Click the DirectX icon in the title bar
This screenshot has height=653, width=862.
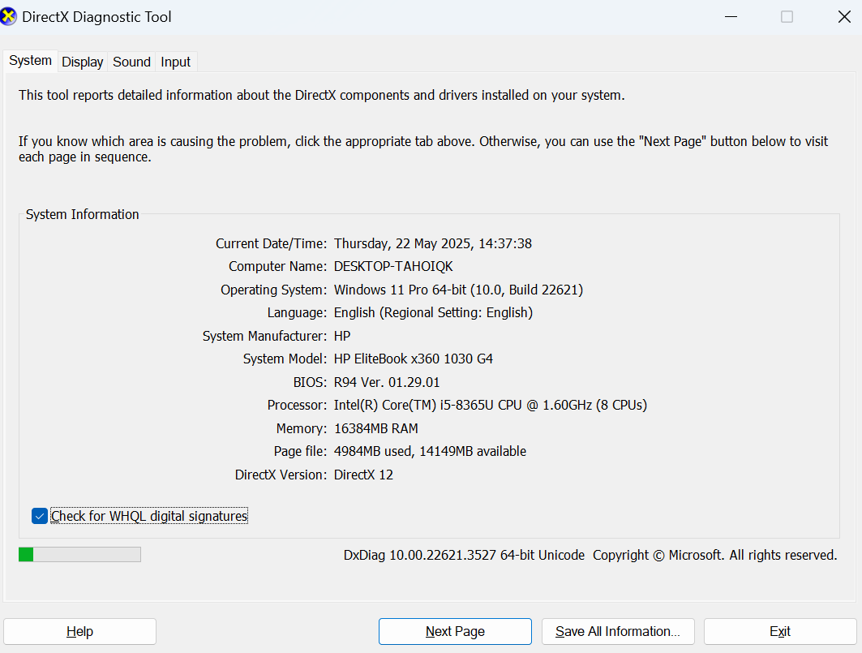click(9, 17)
